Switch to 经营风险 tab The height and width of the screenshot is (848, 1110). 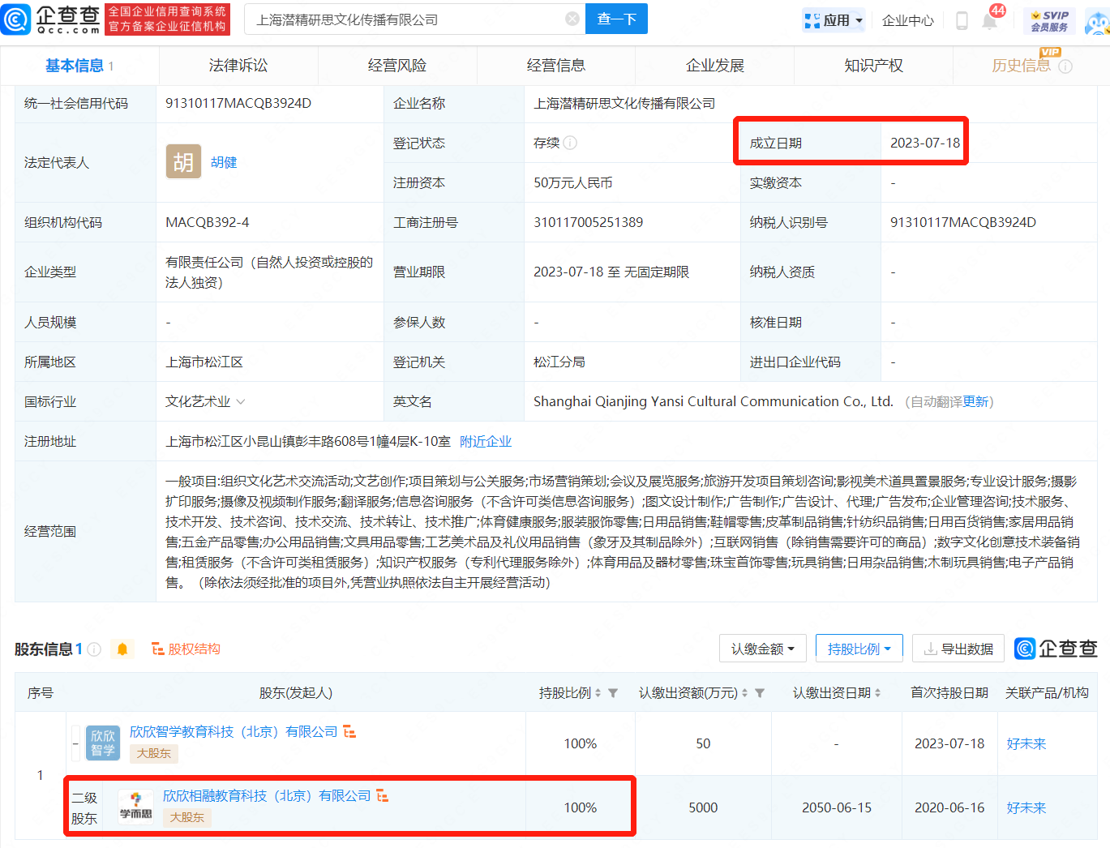pyautogui.click(x=397, y=66)
